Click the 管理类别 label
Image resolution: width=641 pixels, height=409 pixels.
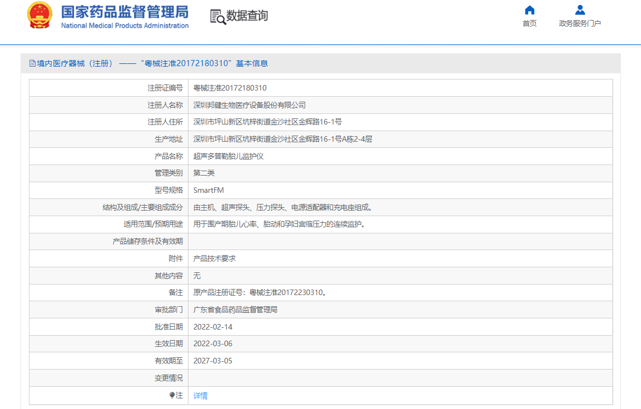pos(168,173)
